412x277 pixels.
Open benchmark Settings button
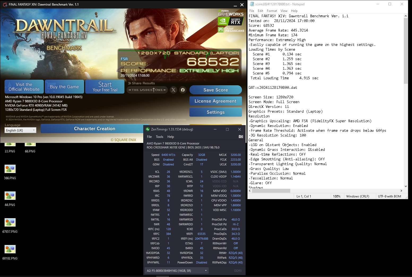coord(216,112)
